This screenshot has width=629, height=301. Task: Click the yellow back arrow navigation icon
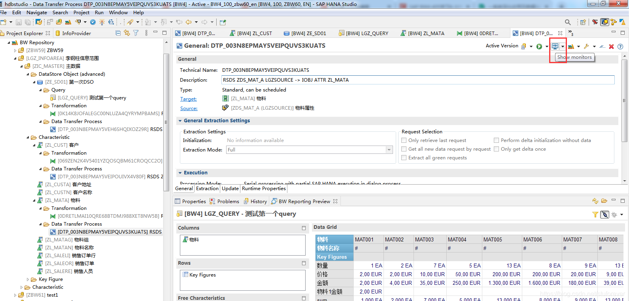(189, 22)
